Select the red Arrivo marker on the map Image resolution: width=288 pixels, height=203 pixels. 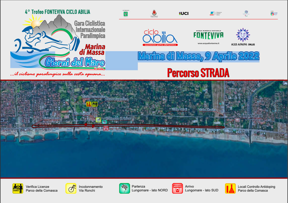[x=106, y=128]
